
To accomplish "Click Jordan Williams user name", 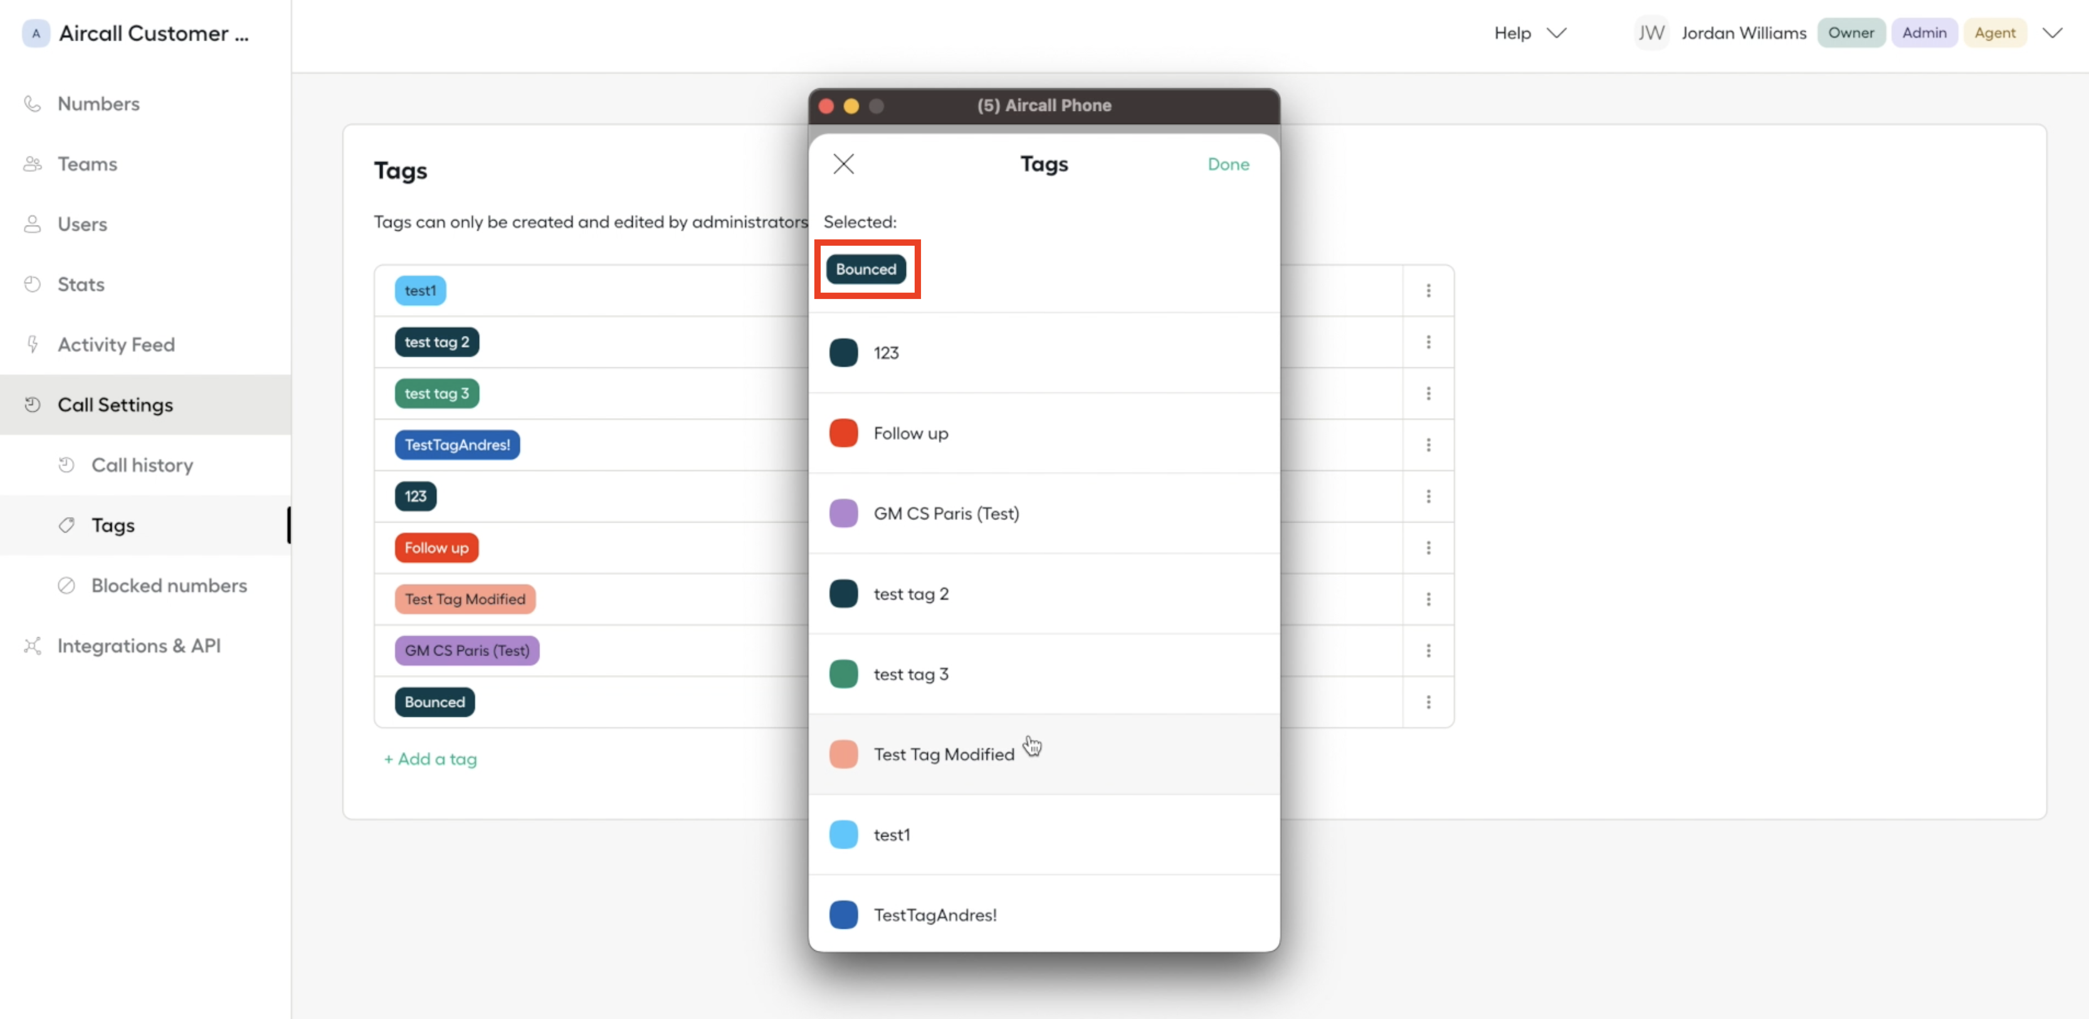I will (1744, 33).
